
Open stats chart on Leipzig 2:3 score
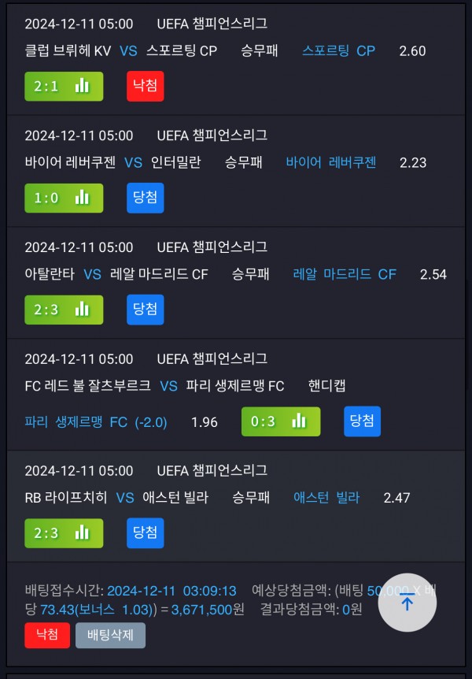(82, 532)
